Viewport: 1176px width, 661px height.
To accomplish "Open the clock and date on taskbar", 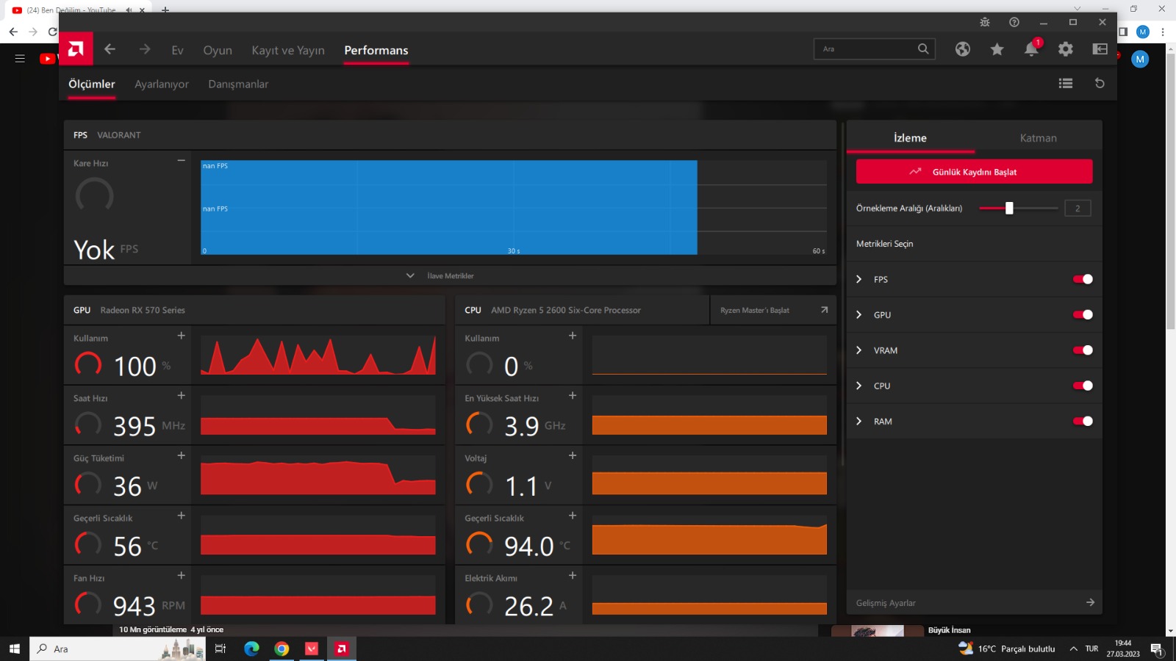I will (1123, 649).
